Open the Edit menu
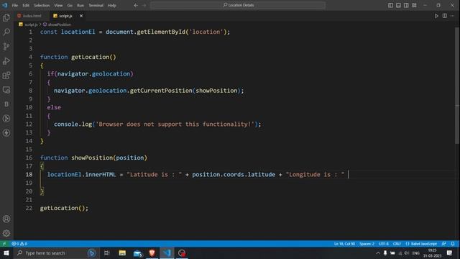This screenshot has height=259, width=460. [26, 5]
